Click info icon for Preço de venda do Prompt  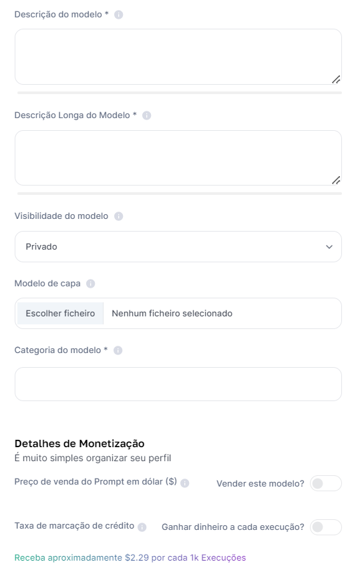(x=185, y=483)
